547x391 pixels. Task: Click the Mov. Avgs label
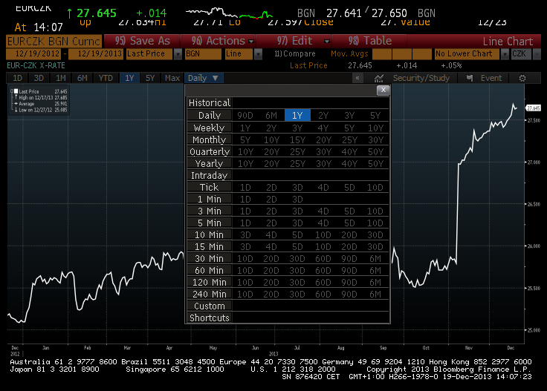[349, 53]
